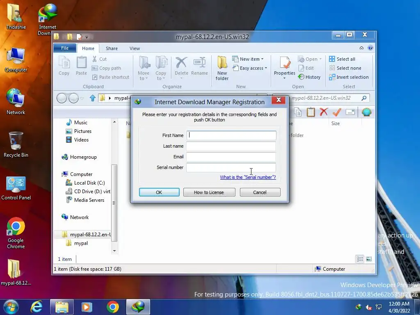420x315 pixels.
Task: Click Edit in the Open group
Action: 306,68
